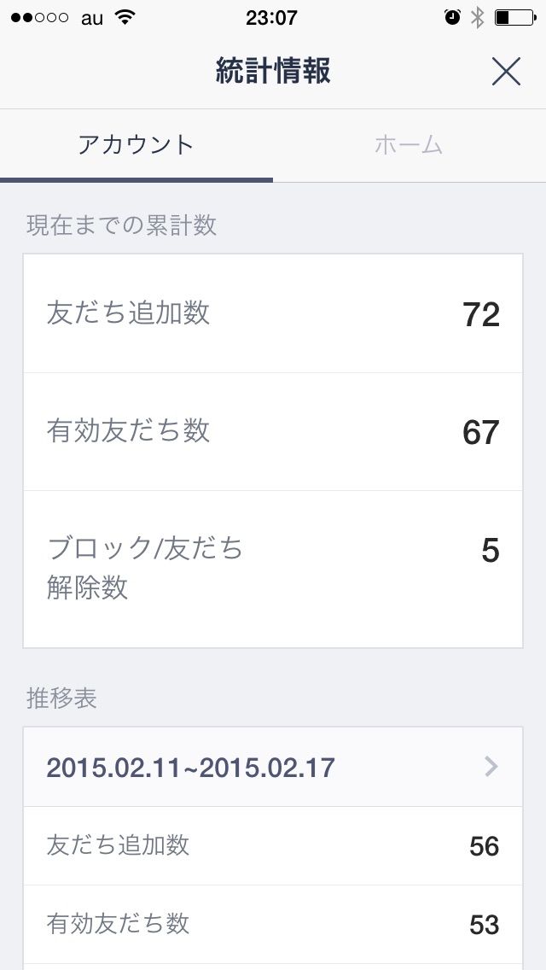
Task: Select the 友だち追加数 cumulative row showing 72
Action: point(273,313)
